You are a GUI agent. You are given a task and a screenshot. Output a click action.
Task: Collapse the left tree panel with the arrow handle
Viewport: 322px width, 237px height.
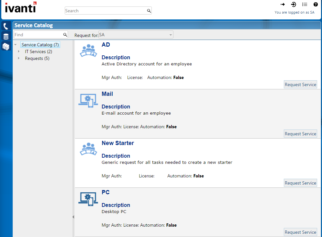[x=73, y=217]
